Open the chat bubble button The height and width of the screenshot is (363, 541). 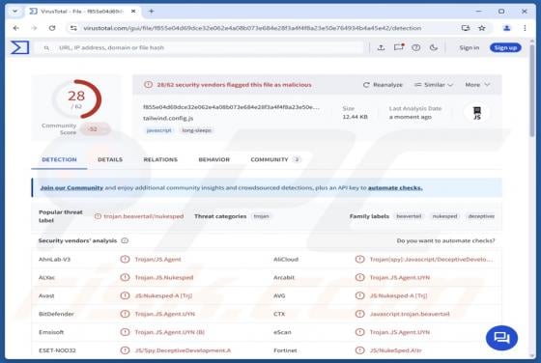click(x=501, y=338)
